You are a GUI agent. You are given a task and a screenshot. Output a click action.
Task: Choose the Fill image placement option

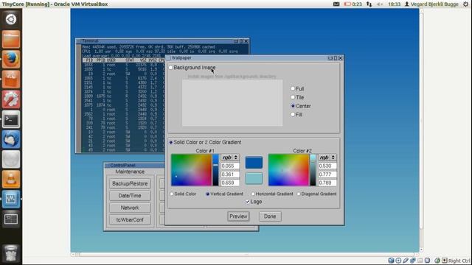[293, 115]
